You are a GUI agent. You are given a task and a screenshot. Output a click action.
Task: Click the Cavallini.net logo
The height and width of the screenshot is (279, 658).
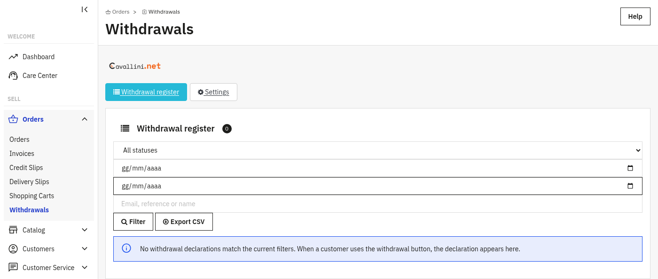point(135,66)
